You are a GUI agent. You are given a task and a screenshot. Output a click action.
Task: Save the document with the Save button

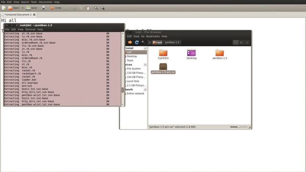coord(32,8)
